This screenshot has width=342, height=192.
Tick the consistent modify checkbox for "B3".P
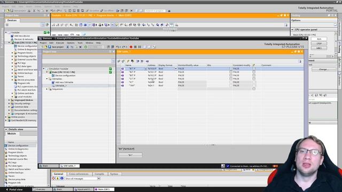click(x=254, y=75)
